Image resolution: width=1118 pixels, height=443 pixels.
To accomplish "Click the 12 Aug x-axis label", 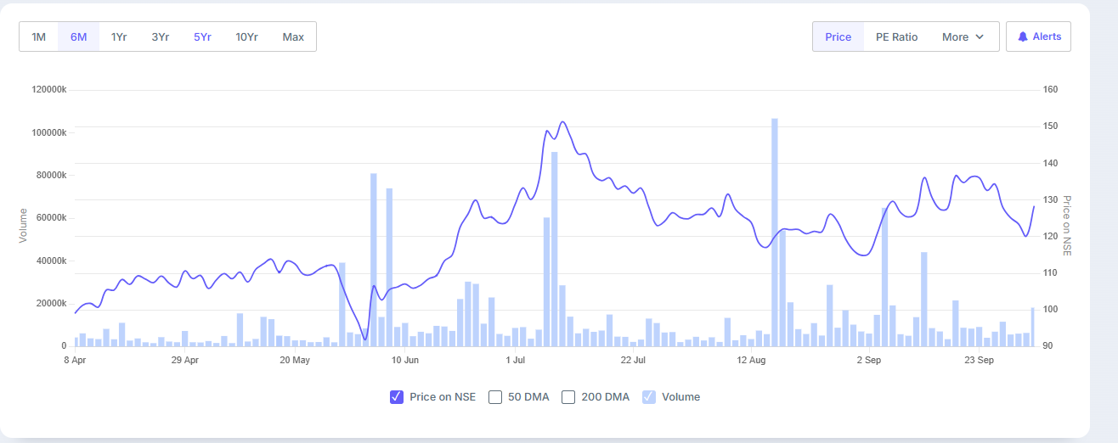I will point(752,360).
